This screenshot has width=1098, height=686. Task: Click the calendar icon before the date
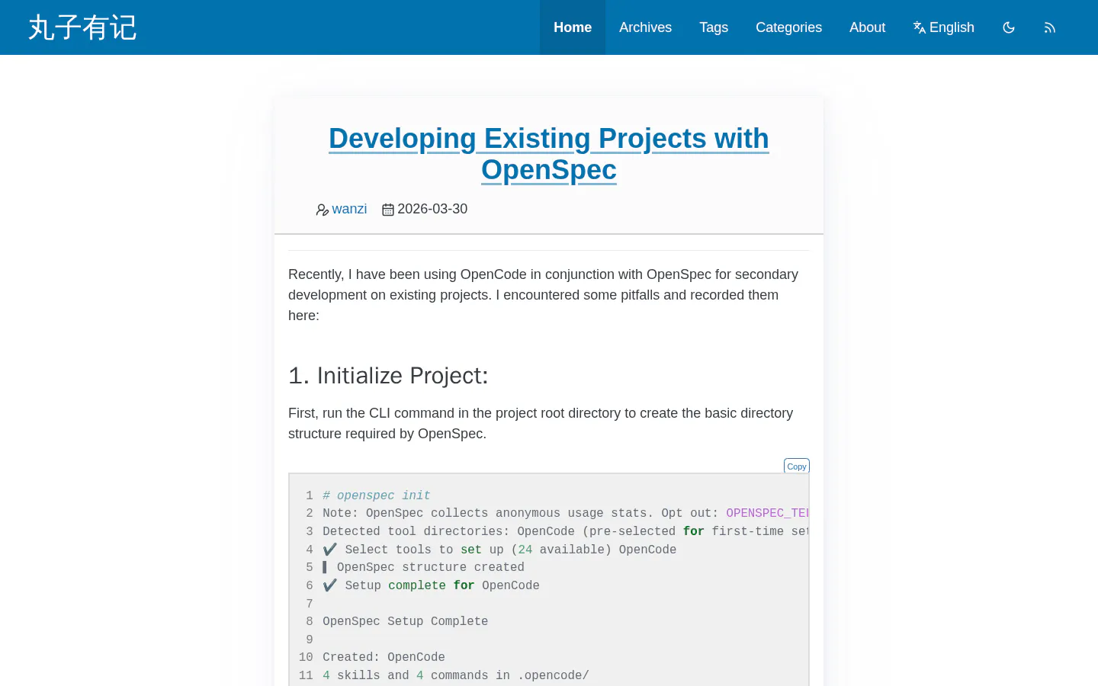tap(388, 210)
